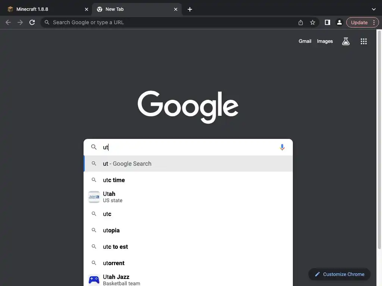Open Search Labs flask icon
This screenshot has width=382, height=286.
click(x=346, y=41)
